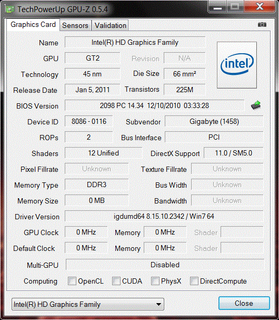Image resolution: width=279 pixels, height=320 pixels.
Task: Click the Bus Interface field showing PCI
Action: 214,137
